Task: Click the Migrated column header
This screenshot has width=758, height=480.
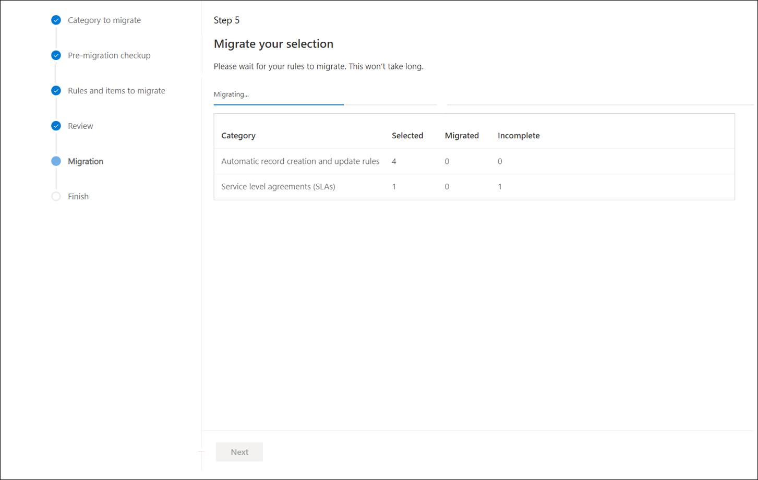Action: click(x=462, y=136)
